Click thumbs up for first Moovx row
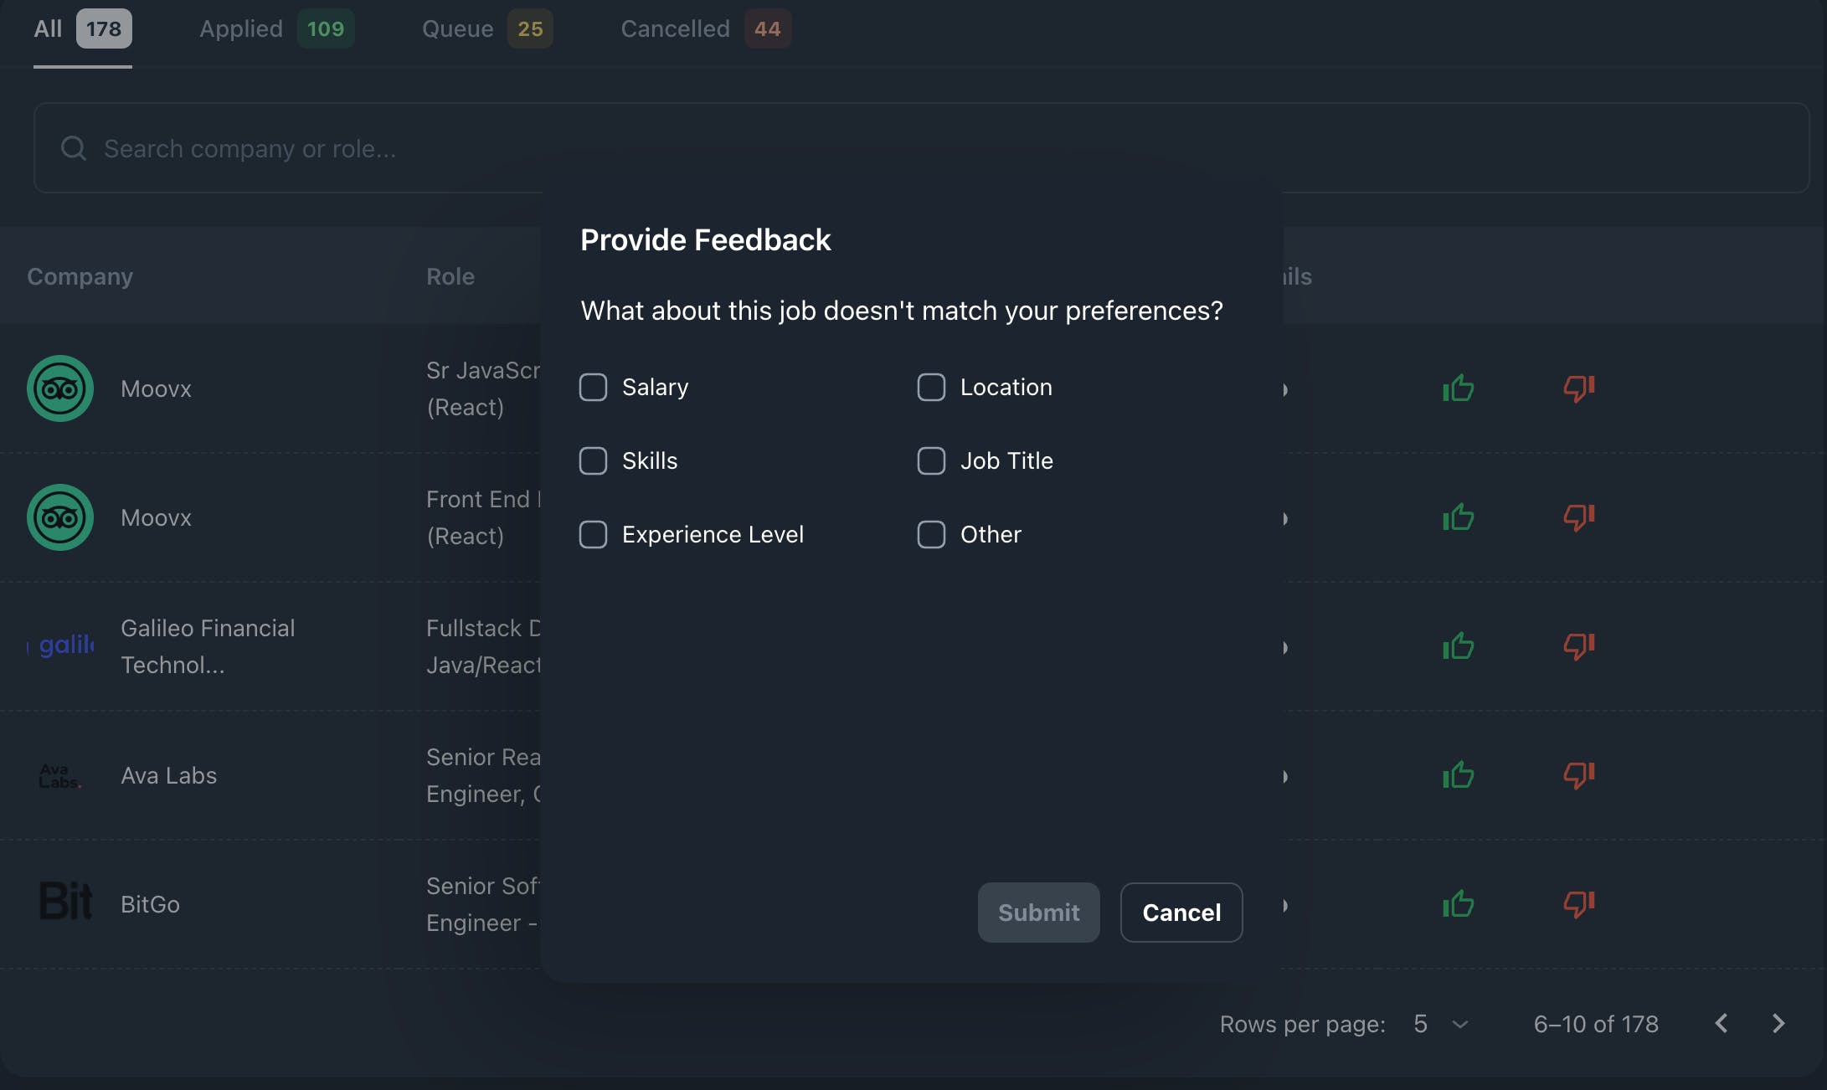1827x1090 pixels. point(1458,388)
